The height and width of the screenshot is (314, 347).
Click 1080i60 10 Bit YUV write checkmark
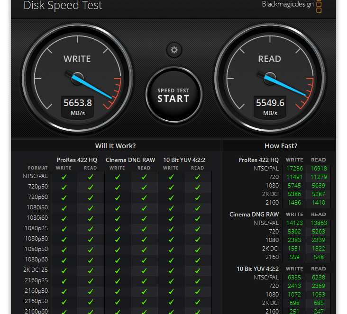click(171, 218)
